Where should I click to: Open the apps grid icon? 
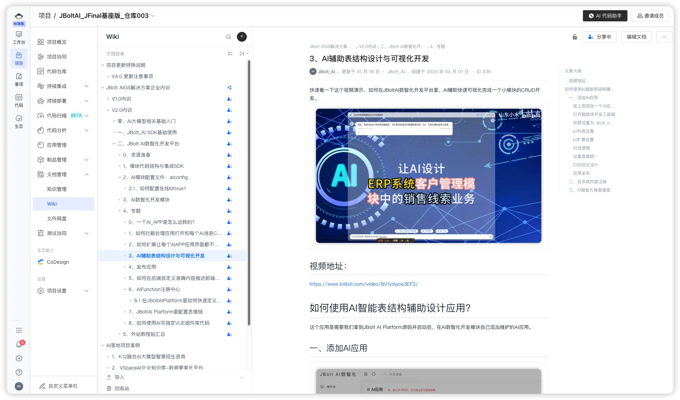point(19,330)
